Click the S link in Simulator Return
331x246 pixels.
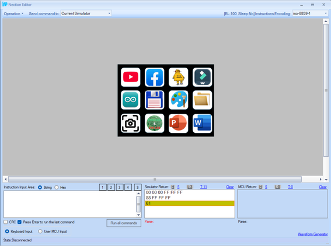point(179,187)
